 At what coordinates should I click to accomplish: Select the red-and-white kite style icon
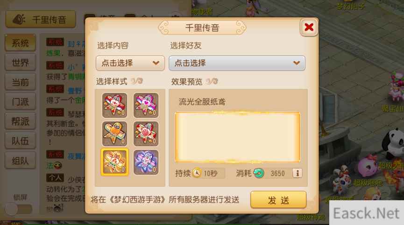pos(114,105)
